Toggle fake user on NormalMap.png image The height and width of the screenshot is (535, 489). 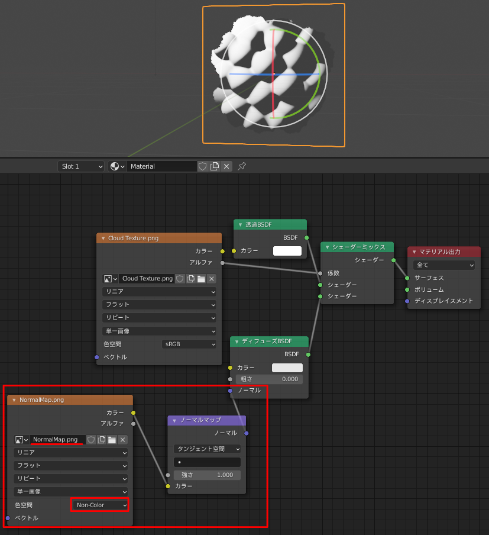pyautogui.click(x=90, y=440)
